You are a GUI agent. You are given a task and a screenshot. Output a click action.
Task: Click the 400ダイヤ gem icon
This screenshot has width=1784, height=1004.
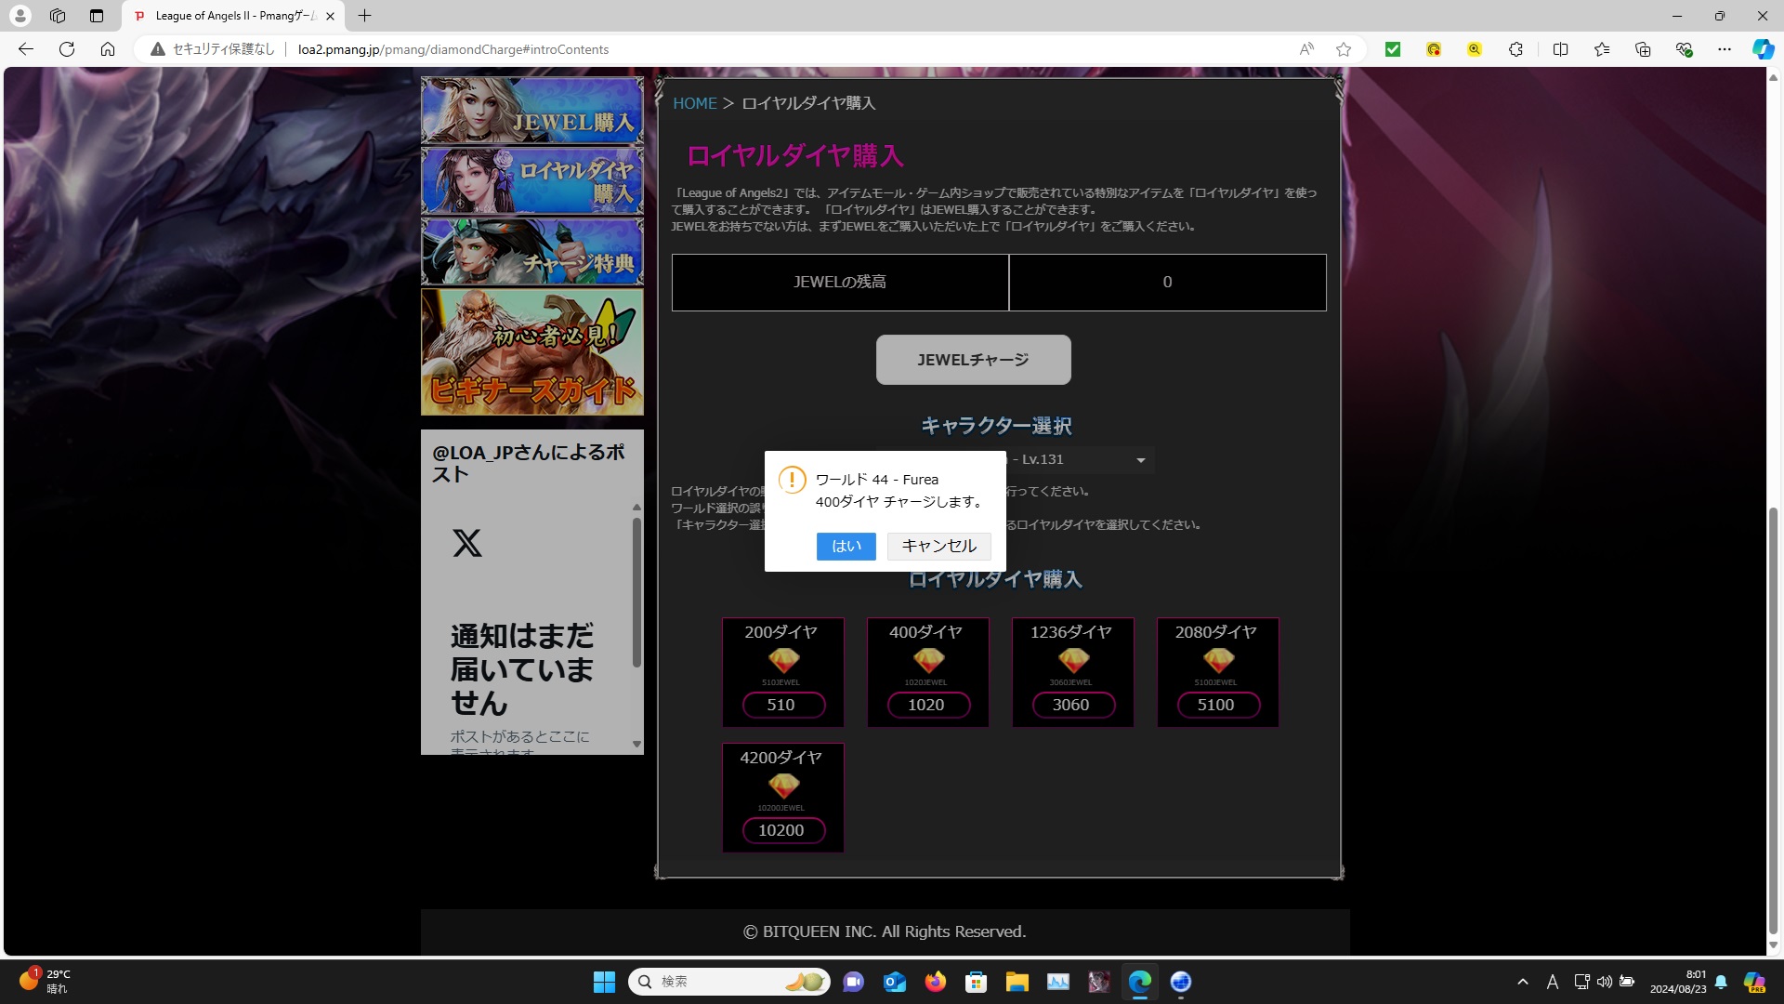pyautogui.click(x=927, y=660)
